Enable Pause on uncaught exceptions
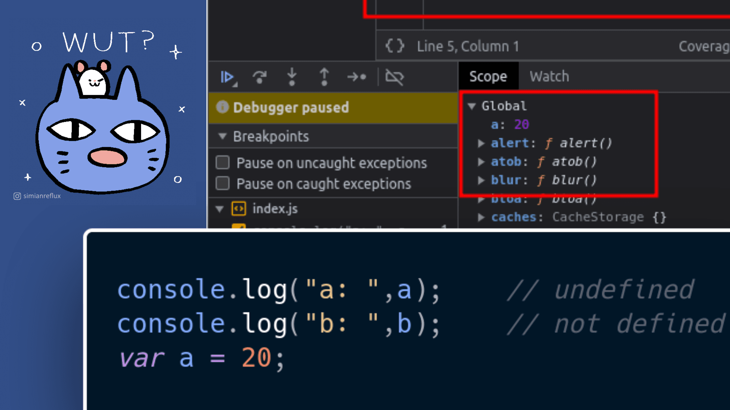The image size is (730, 410). [223, 162]
